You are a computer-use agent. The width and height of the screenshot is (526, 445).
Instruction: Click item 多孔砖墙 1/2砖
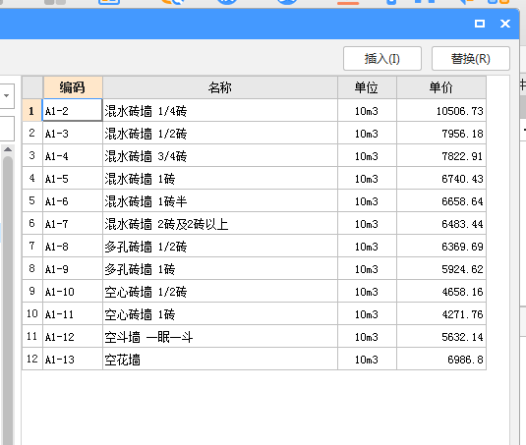[x=220, y=246]
